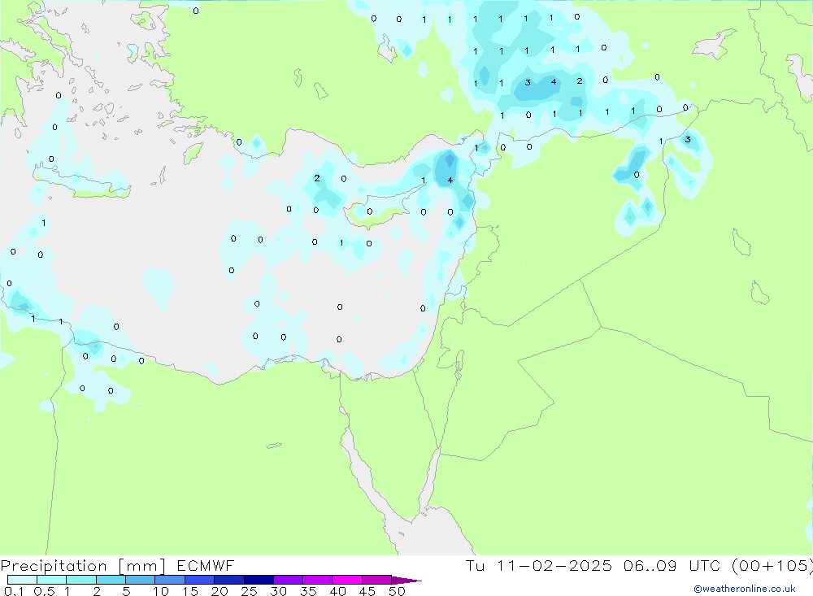Click the over-50 arrow tip of legend
This screenshot has width=813, height=596.
(x=406, y=581)
